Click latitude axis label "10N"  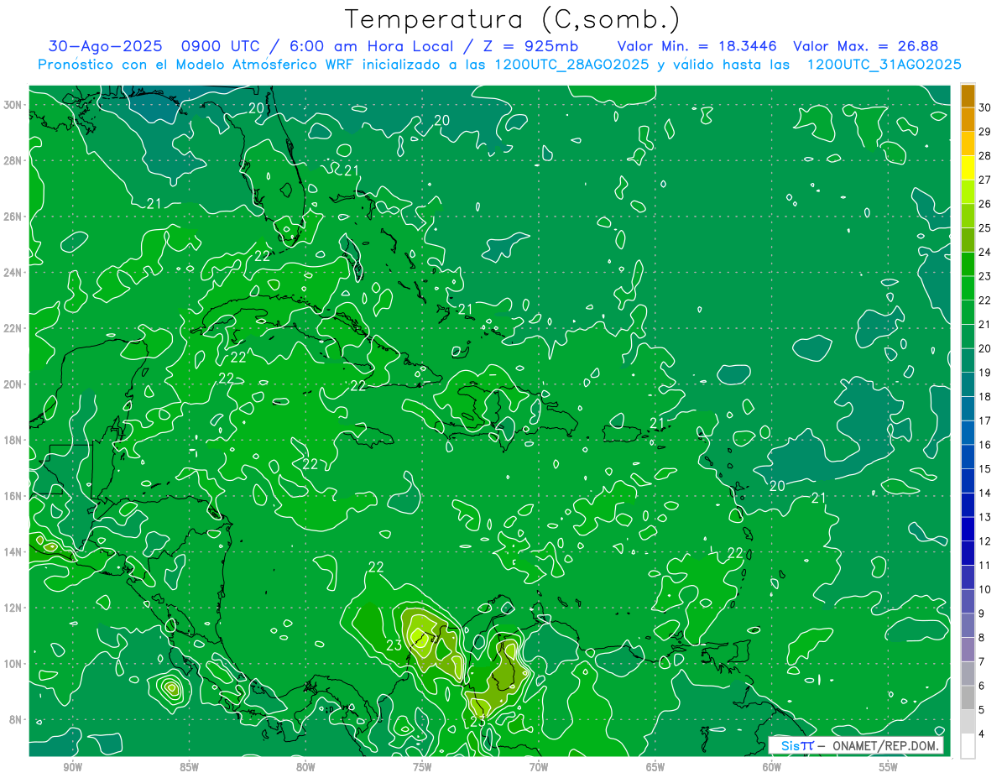point(13,664)
